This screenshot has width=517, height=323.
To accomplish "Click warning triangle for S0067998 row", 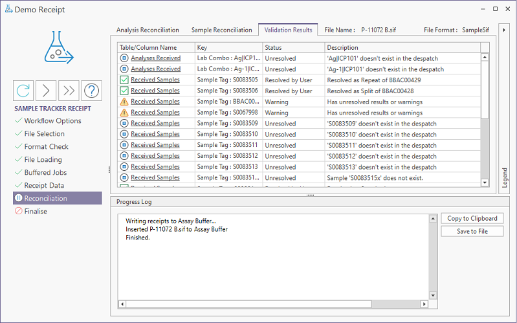I will [124, 113].
